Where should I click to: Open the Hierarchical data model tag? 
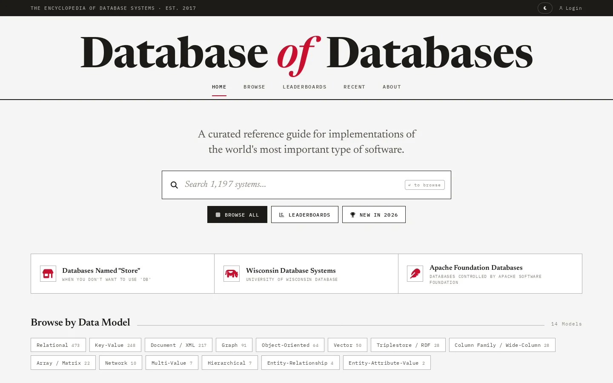click(x=230, y=363)
